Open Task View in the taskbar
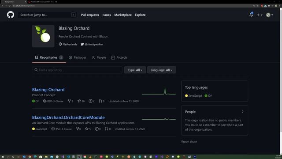The width and height of the screenshot is (282, 159). point(19,157)
